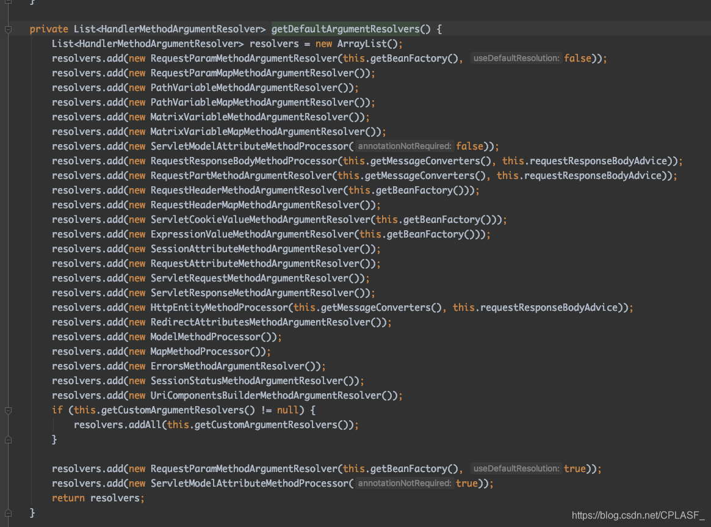Screen dimensions: 711x527
Task: Click ServletResponseMethodArgumentResolver class name
Action: tap(252, 293)
